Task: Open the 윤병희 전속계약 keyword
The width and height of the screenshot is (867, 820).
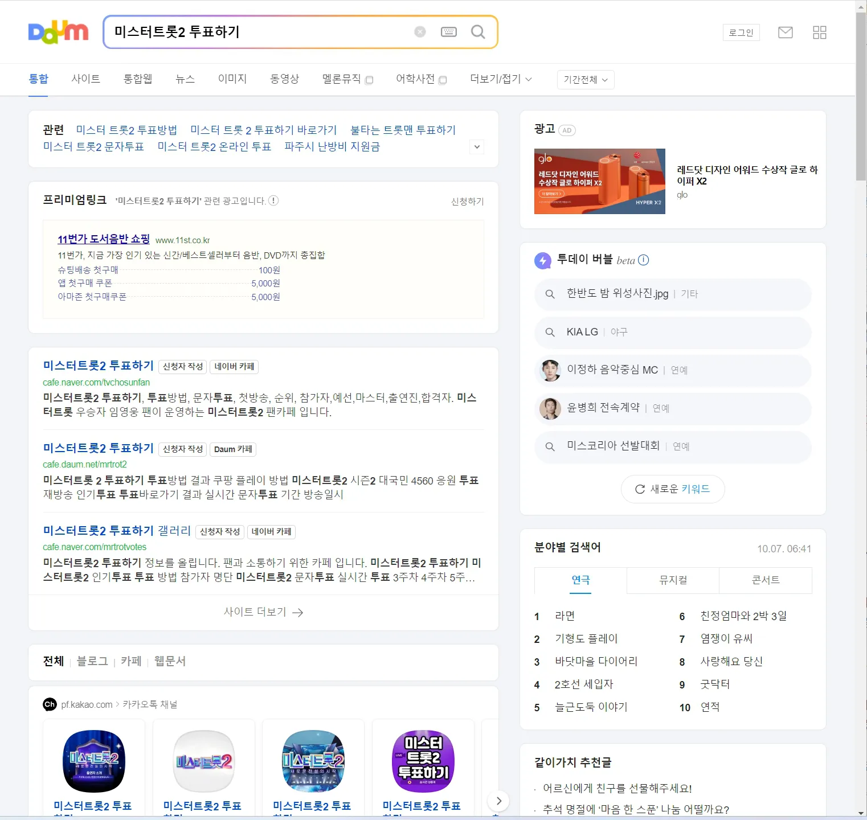Action: 603,408
